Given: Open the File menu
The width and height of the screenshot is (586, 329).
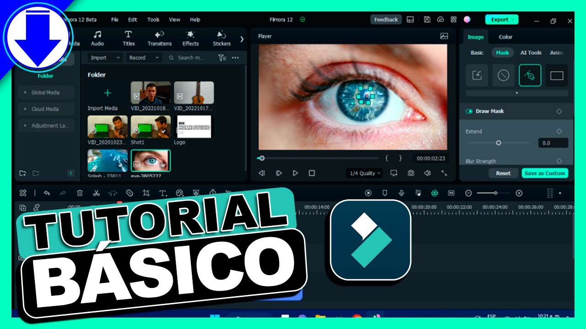Looking at the screenshot, I should click(x=115, y=20).
